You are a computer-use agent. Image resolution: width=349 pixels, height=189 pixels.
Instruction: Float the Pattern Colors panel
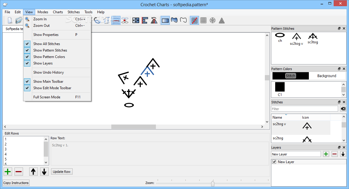(x=339, y=69)
